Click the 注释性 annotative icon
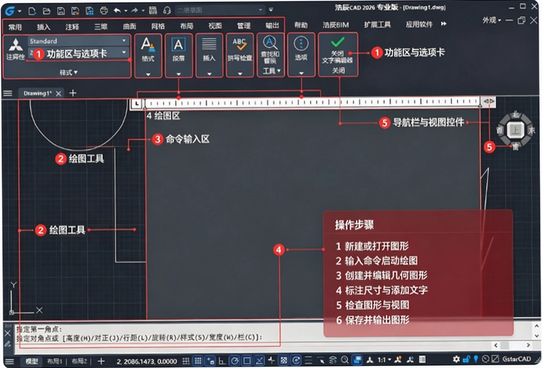Screen dimensions: 542x368 15,50
